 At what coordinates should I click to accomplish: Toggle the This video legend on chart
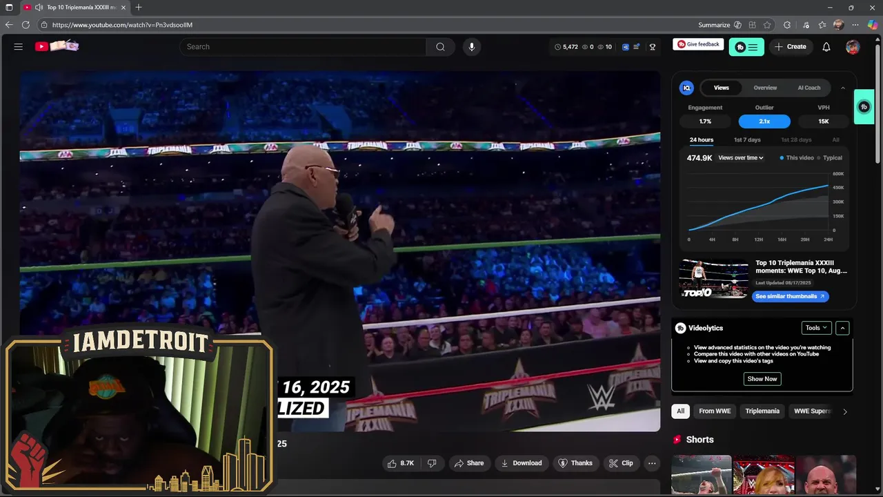tap(797, 158)
